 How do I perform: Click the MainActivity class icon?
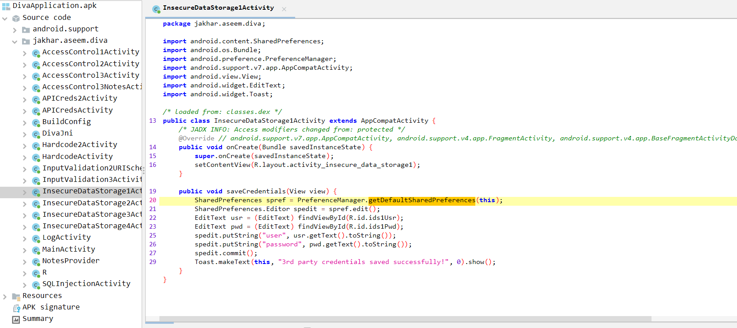pyautogui.click(x=36, y=250)
